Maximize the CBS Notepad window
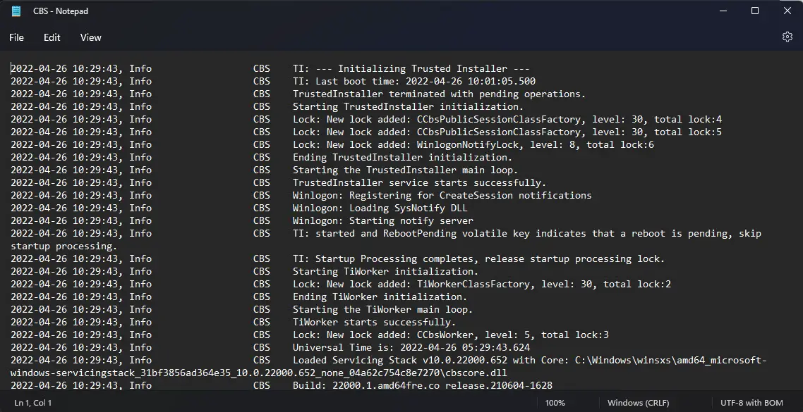Viewport: 803px width, 412px height. 755,11
